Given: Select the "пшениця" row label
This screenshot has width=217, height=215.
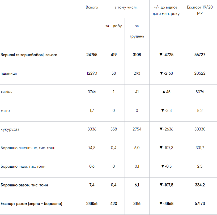Looking at the screenshot, I should point(9,73).
